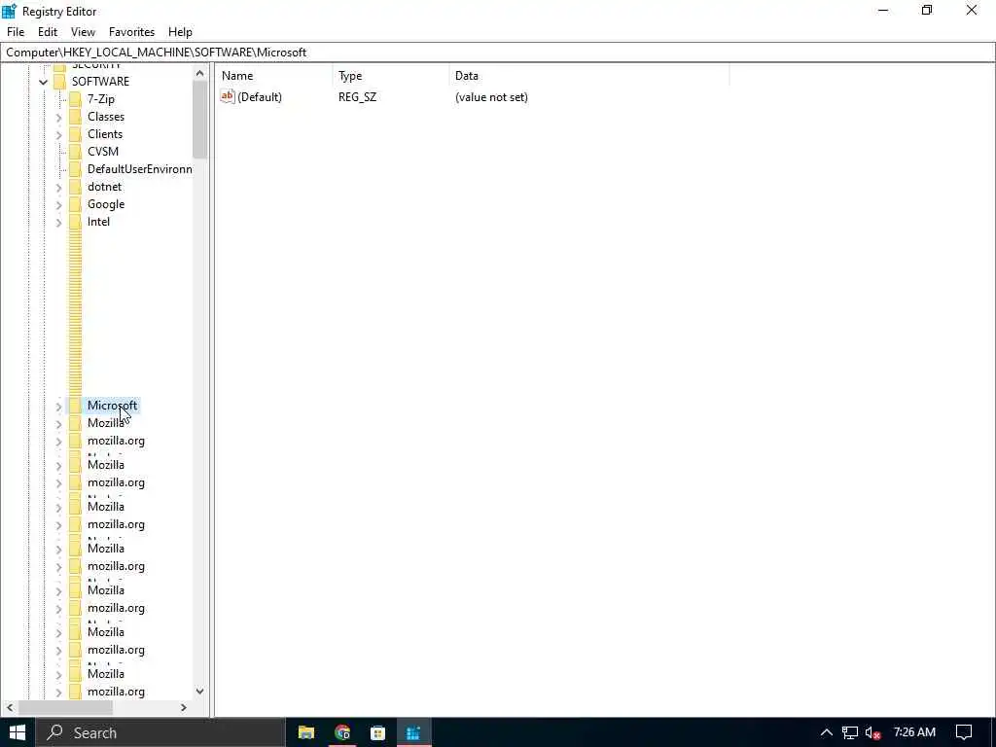Select the DefaultUserEnvironn key folder icon
996x747 pixels.
point(75,169)
